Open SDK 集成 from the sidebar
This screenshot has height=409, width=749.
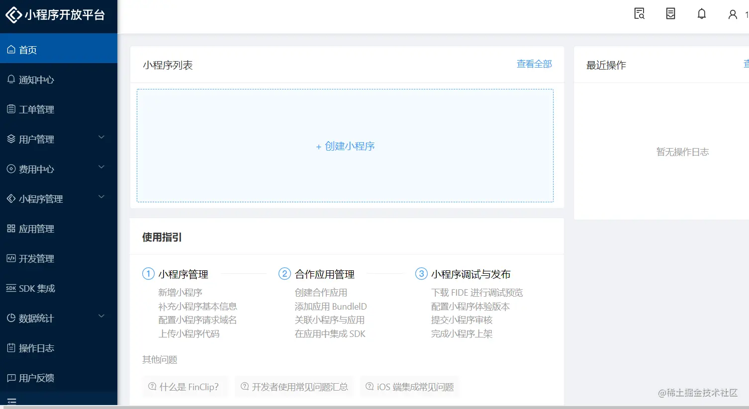coord(59,288)
